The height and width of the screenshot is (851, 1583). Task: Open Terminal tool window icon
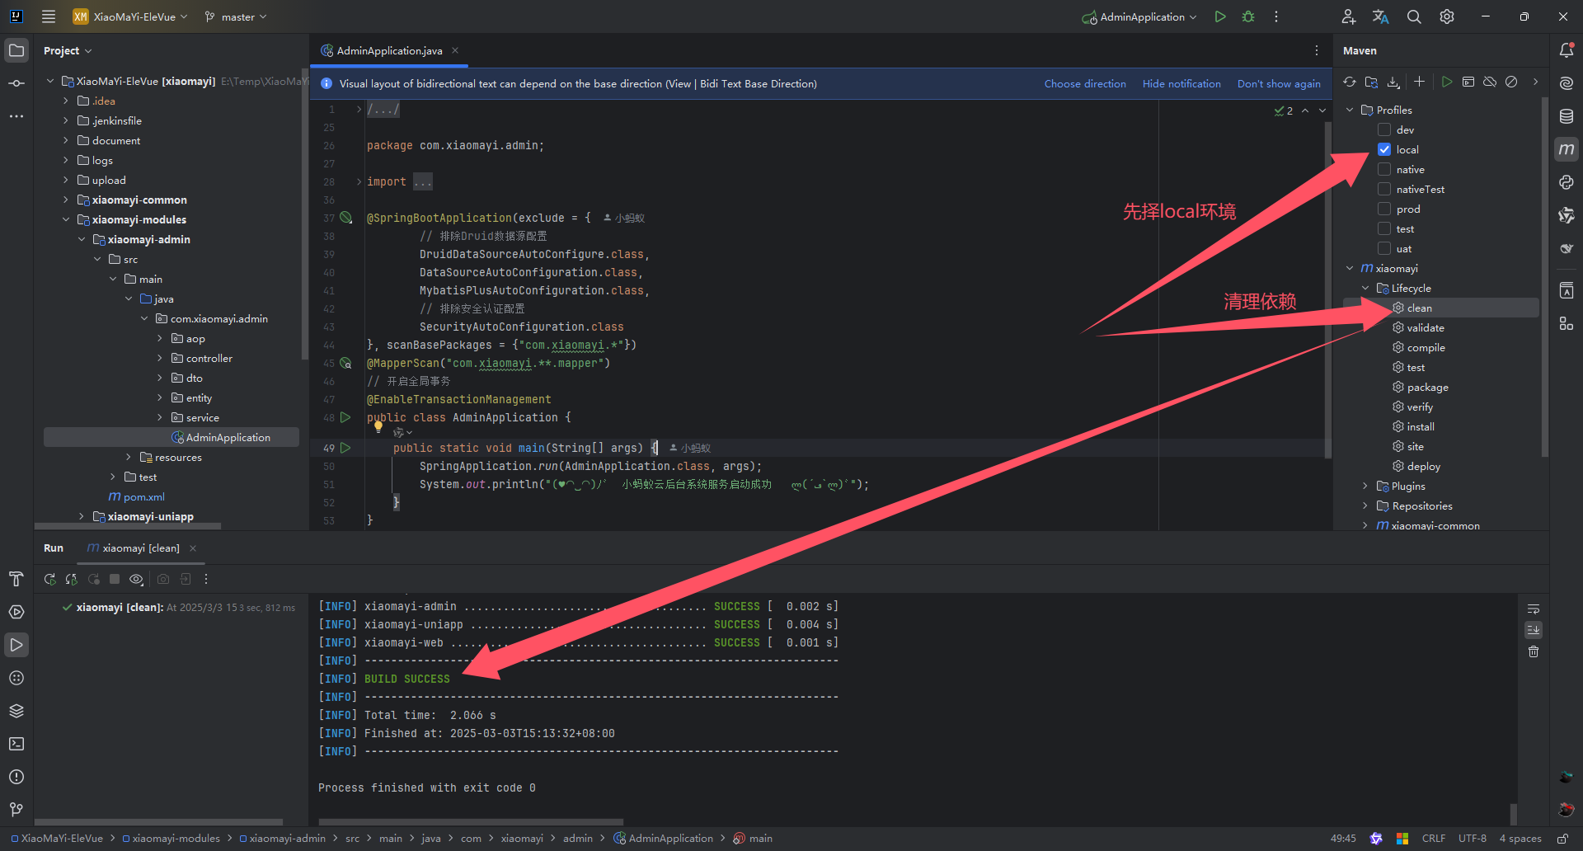(16, 744)
